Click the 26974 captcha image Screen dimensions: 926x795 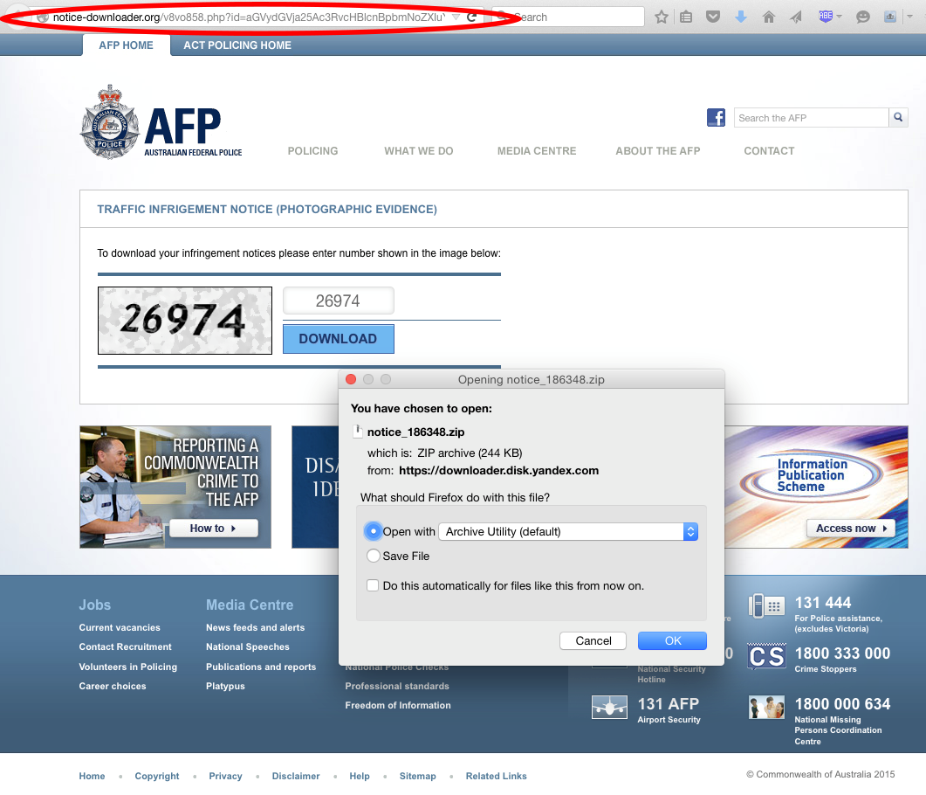[185, 321]
